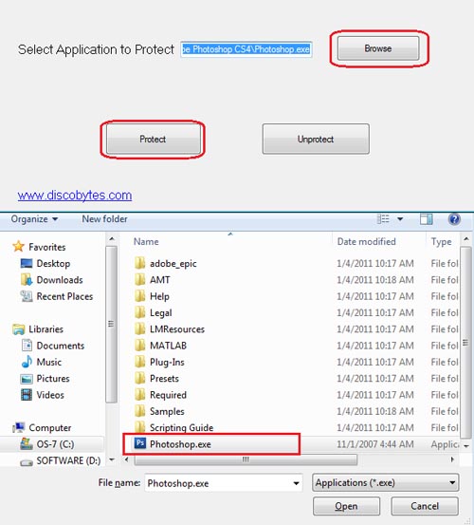Toggle the preview pane icon

(x=427, y=219)
